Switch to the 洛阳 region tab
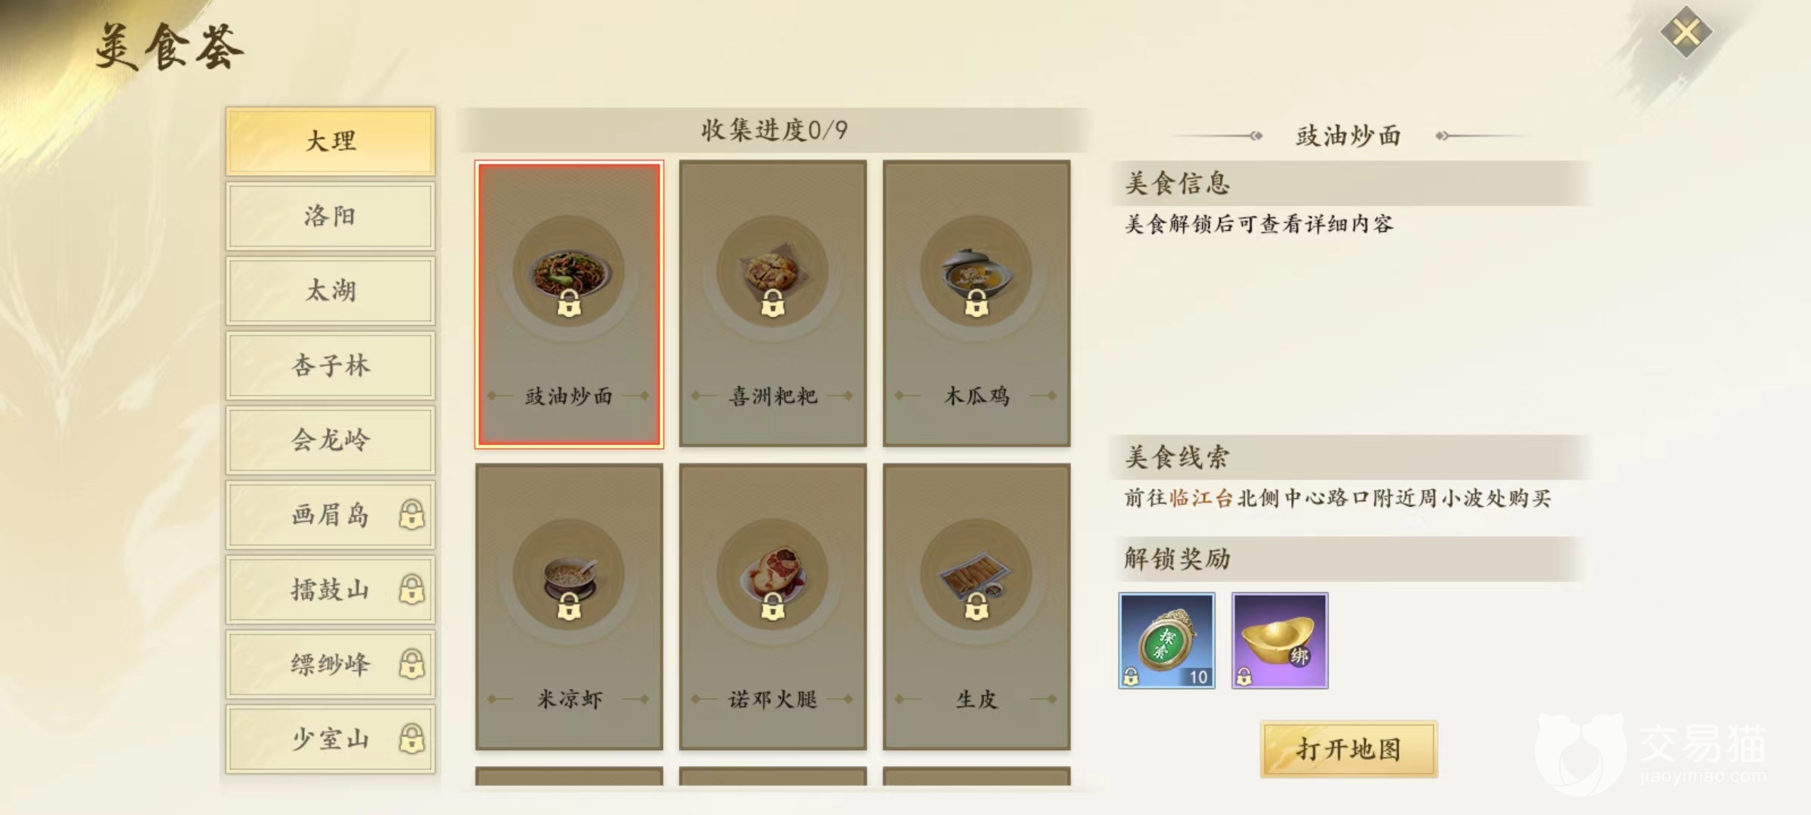This screenshot has width=1811, height=815. 331,216
